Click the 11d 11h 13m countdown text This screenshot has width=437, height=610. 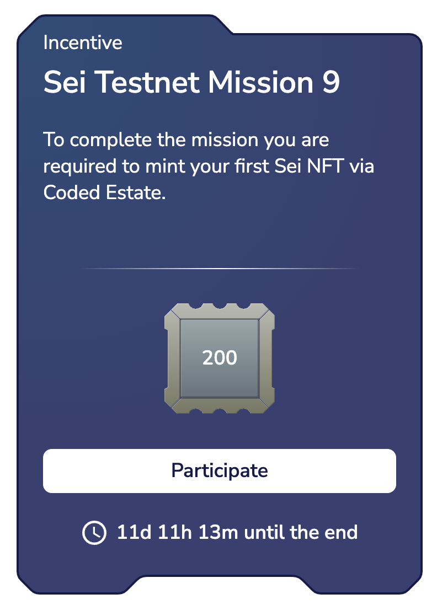tap(178, 533)
